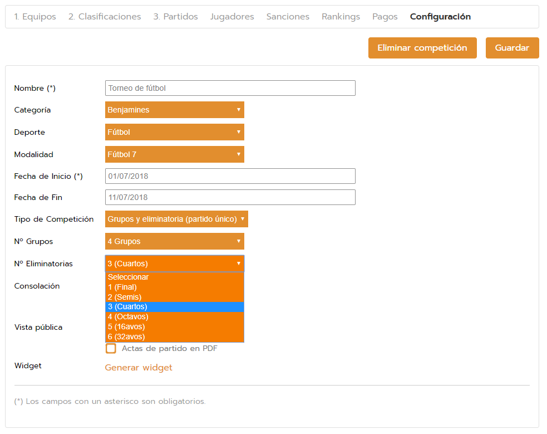Image resolution: width=547 pixels, height=434 pixels.
Task: Open the Jugadores tab
Action: [x=232, y=17]
